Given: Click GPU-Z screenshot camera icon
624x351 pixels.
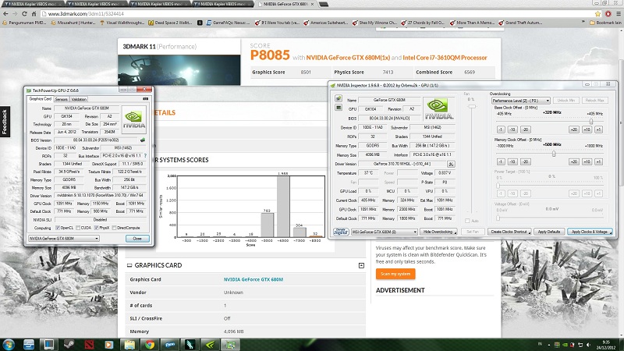Looking at the screenshot, I should tap(145, 99).
